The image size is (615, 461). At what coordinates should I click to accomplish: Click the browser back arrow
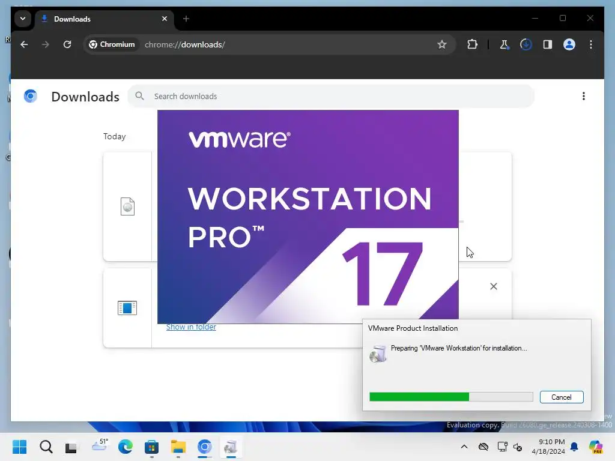24,44
